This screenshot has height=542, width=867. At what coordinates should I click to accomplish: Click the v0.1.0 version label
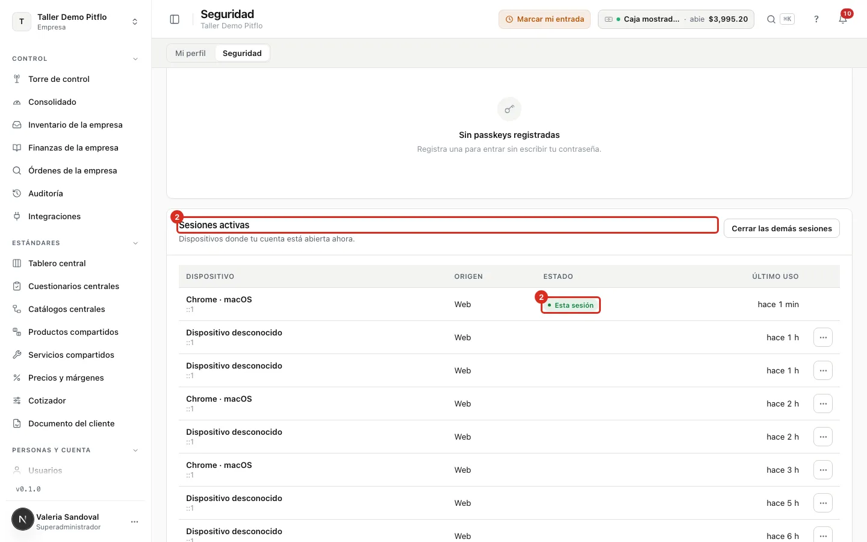(28, 489)
